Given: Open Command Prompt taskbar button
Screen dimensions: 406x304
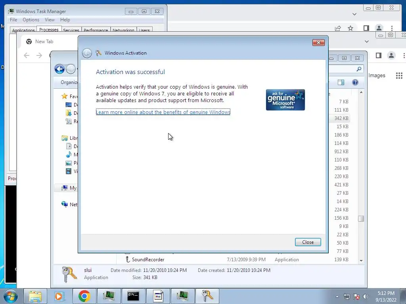Looking at the screenshot, I should (133, 296).
